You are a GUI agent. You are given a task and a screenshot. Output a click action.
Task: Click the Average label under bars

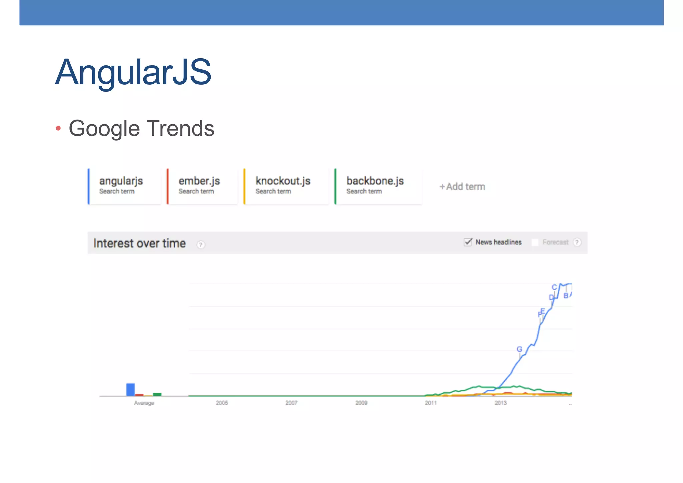coord(144,403)
